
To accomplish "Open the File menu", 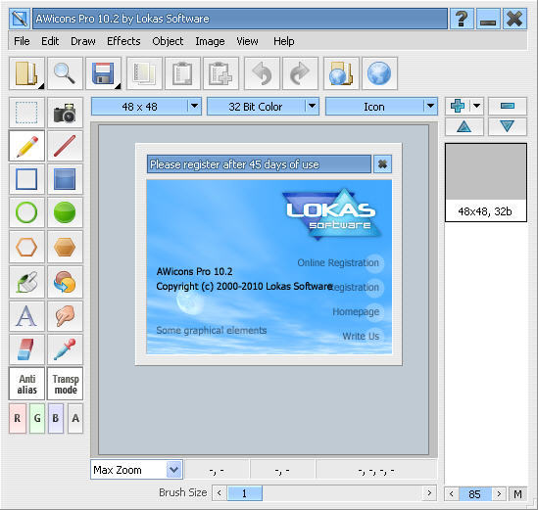I will pos(22,41).
